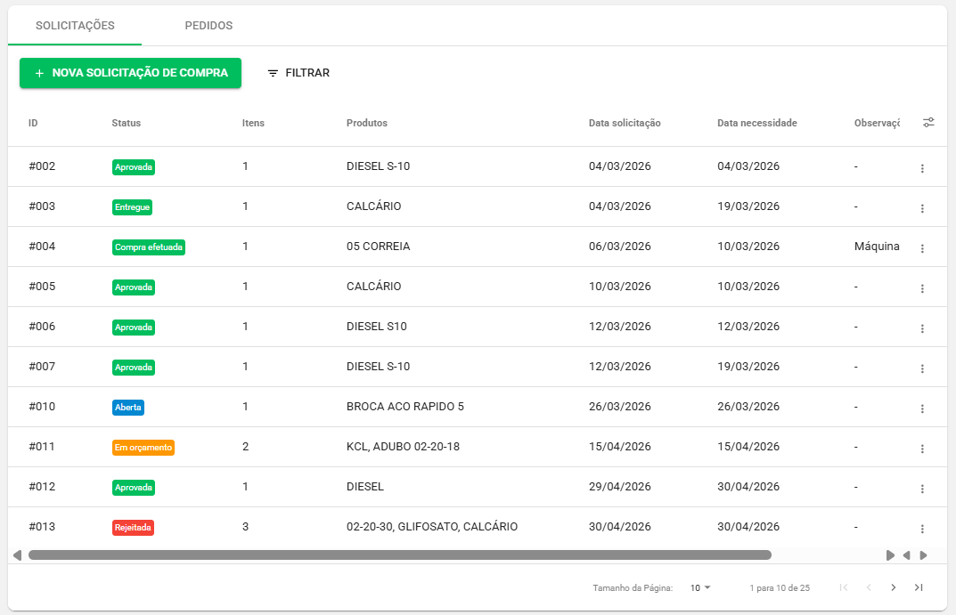Click the Rejeitada status badge on #013
This screenshot has width=956, height=615.
pos(133,527)
